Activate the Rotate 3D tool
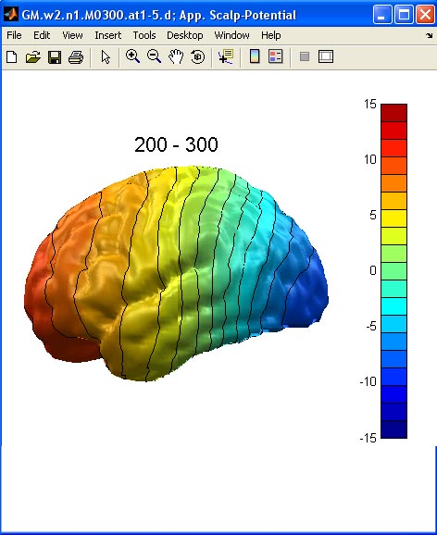 [198, 56]
